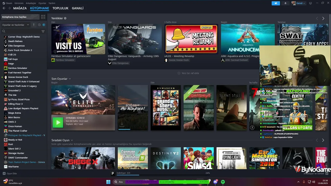Open the announcements megaphone button
This screenshot has height=186, width=331.
point(276,3)
